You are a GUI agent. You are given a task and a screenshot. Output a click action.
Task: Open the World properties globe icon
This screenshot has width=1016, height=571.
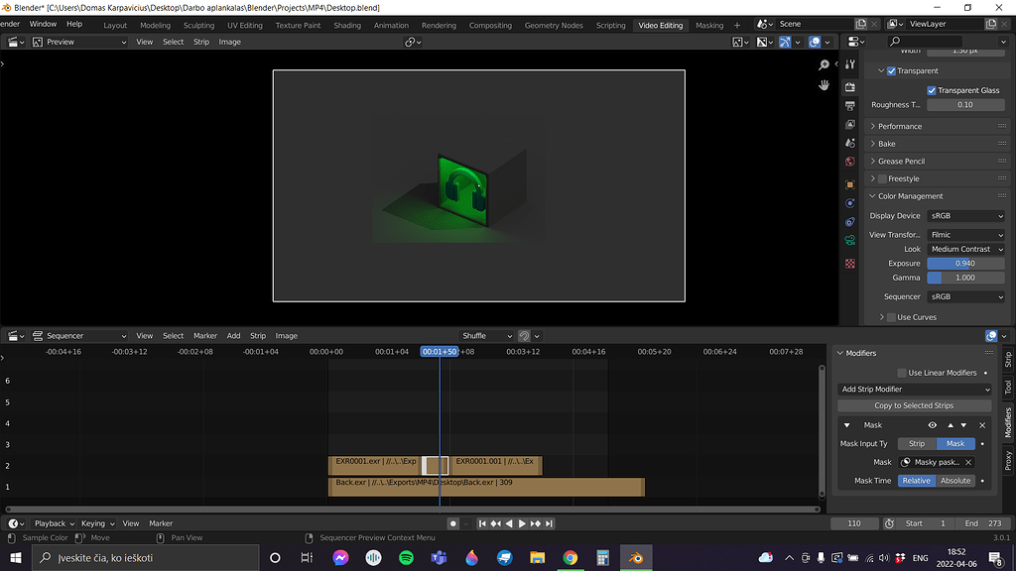(x=850, y=162)
